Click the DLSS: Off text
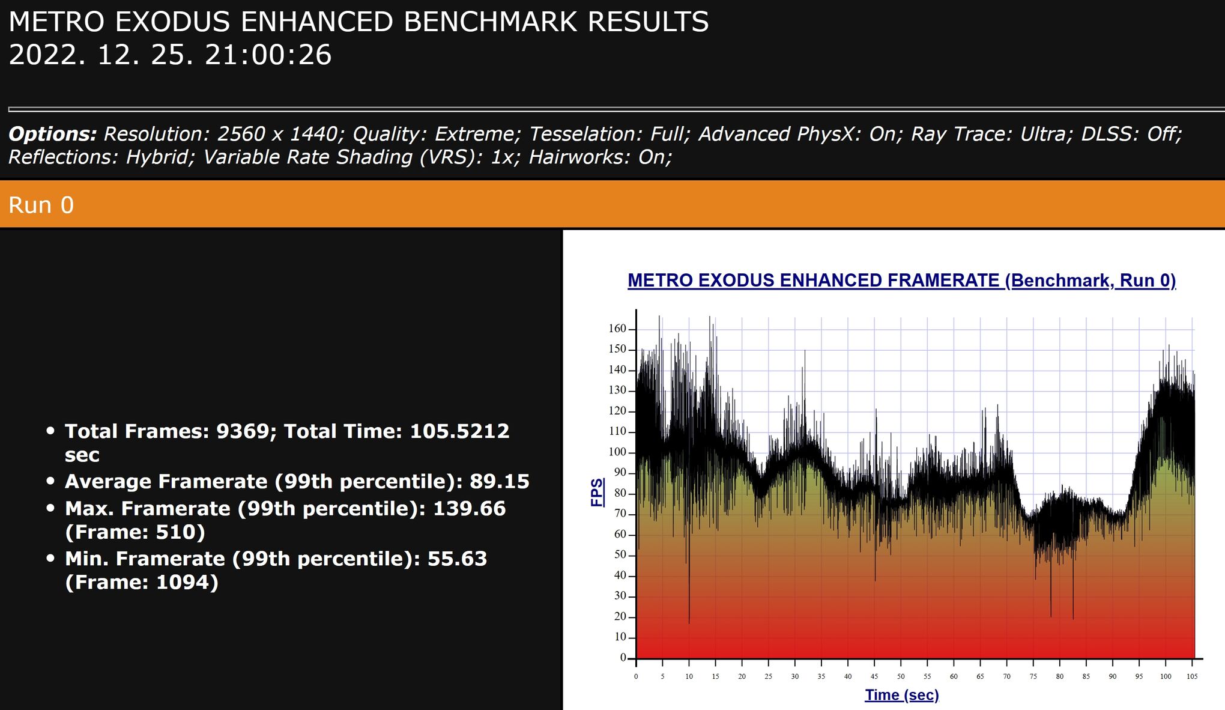This screenshot has width=1225, height=710. [1132, 134]
